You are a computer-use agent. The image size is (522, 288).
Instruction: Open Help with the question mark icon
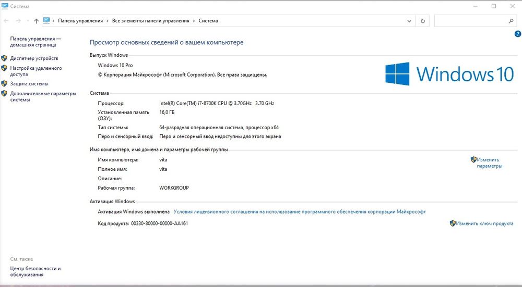[x=518, y=34]
